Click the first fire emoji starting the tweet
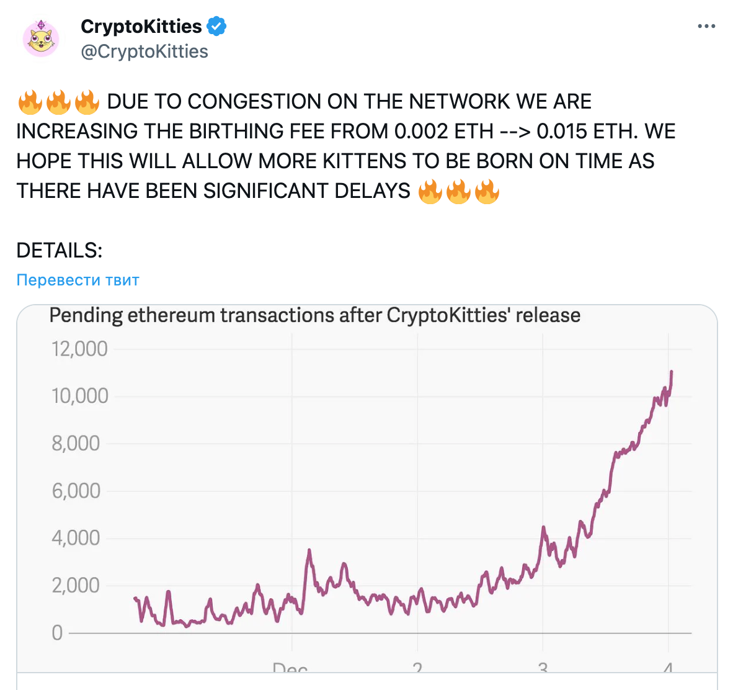 click(x=30, y=102)
